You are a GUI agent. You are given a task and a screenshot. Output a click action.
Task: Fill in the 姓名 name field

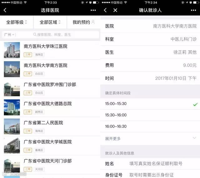pyautogui.click(x=150, y=164)
